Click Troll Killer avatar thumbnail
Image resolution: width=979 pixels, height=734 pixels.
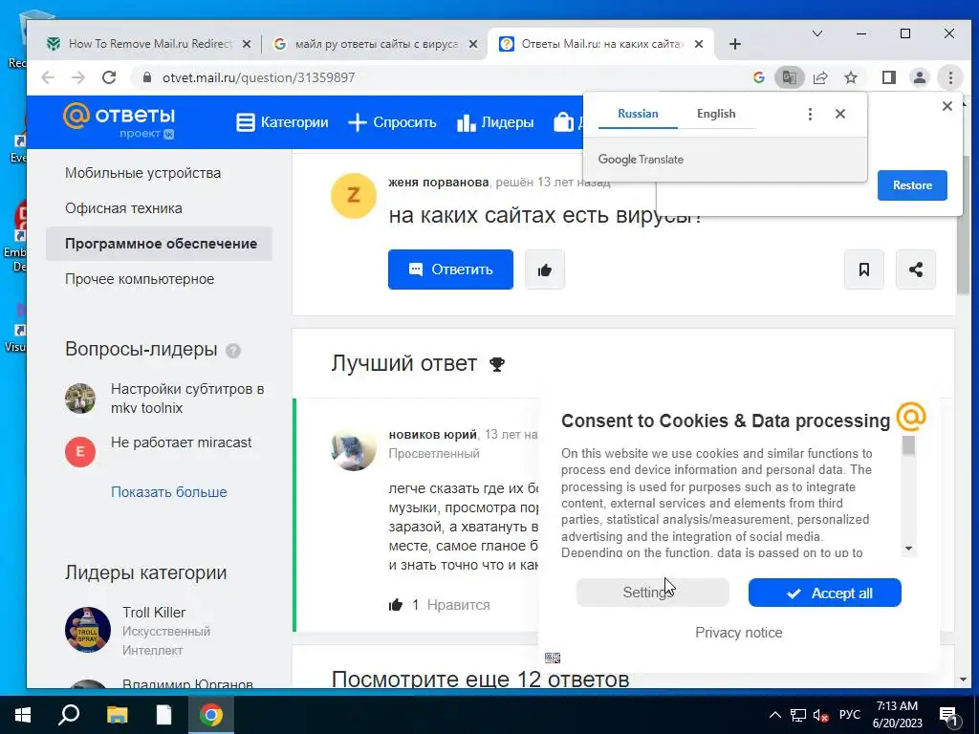[87, 630]
